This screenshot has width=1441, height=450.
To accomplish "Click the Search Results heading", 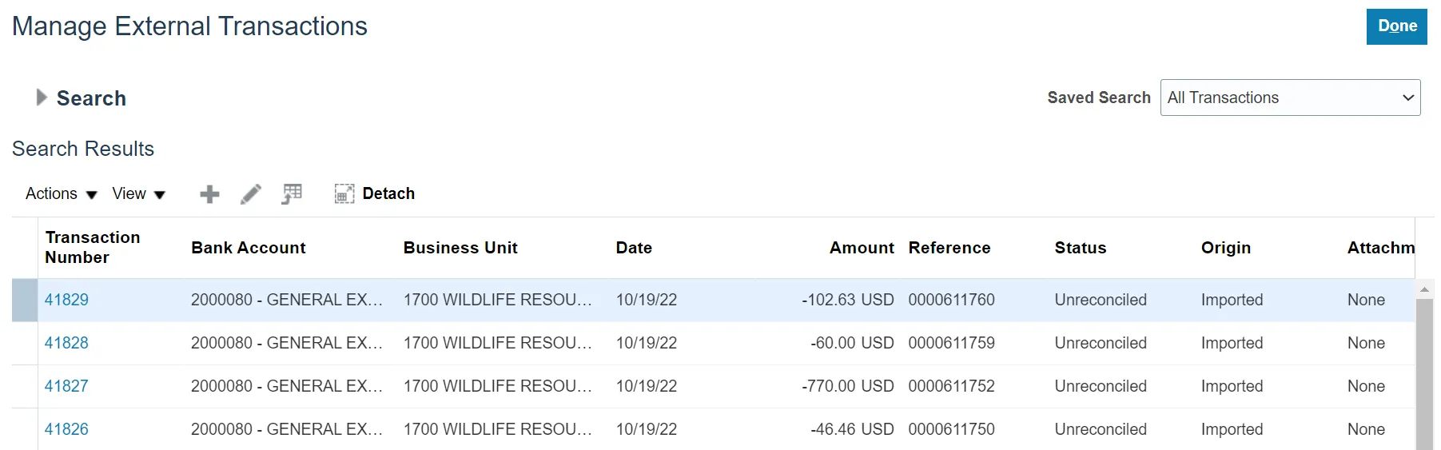I will point(83,149).
